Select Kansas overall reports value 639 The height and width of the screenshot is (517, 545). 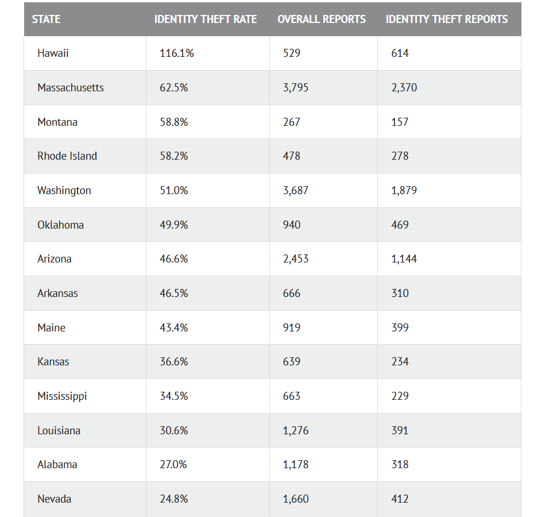click(292, 362)
